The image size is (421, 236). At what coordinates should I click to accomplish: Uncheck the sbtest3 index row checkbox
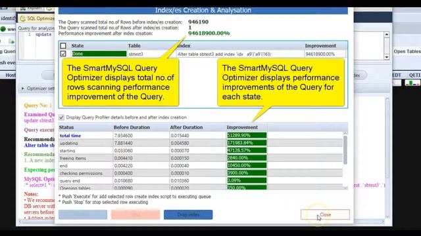(x=63, y=54)
